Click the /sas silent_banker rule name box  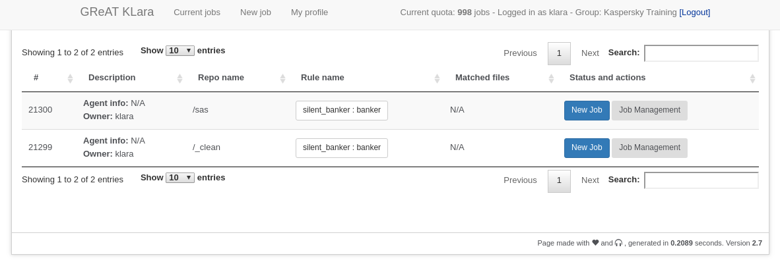[x=342, y=110]
